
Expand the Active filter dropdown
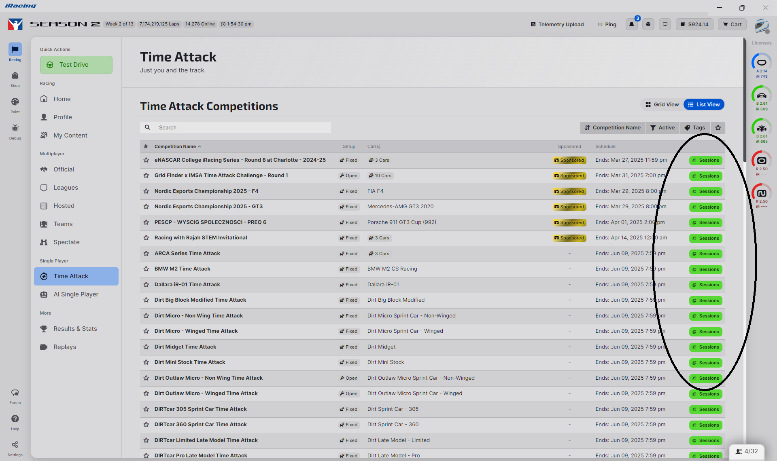[662, 128]
